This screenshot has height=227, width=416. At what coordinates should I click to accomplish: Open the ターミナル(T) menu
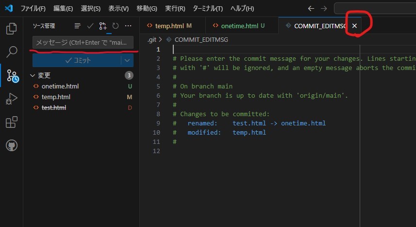click(x=208, y=8)
